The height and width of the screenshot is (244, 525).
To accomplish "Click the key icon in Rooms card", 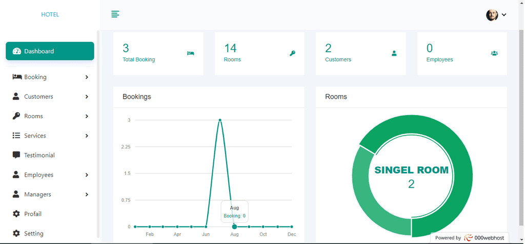I will 292,53.
